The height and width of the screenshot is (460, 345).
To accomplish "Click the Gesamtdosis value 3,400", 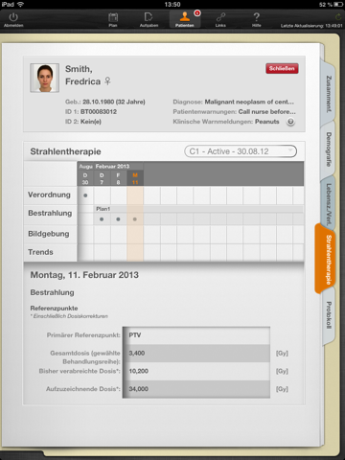I will [137, 353].
